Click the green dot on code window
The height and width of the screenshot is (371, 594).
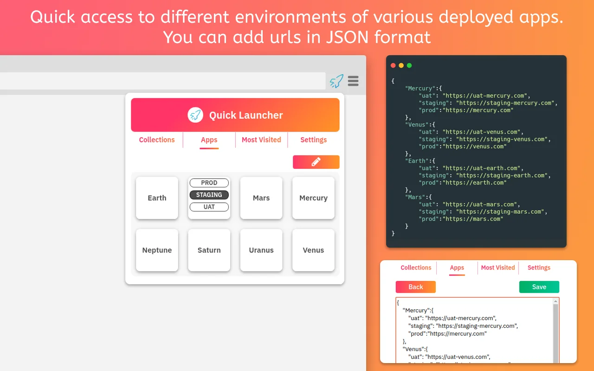[409, 65]
